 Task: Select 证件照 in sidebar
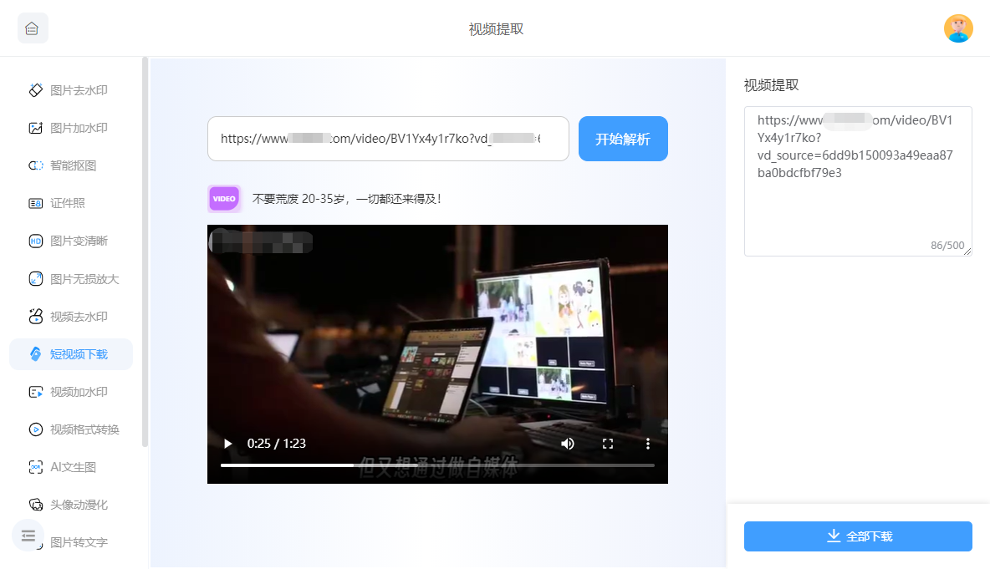point(71,203)
